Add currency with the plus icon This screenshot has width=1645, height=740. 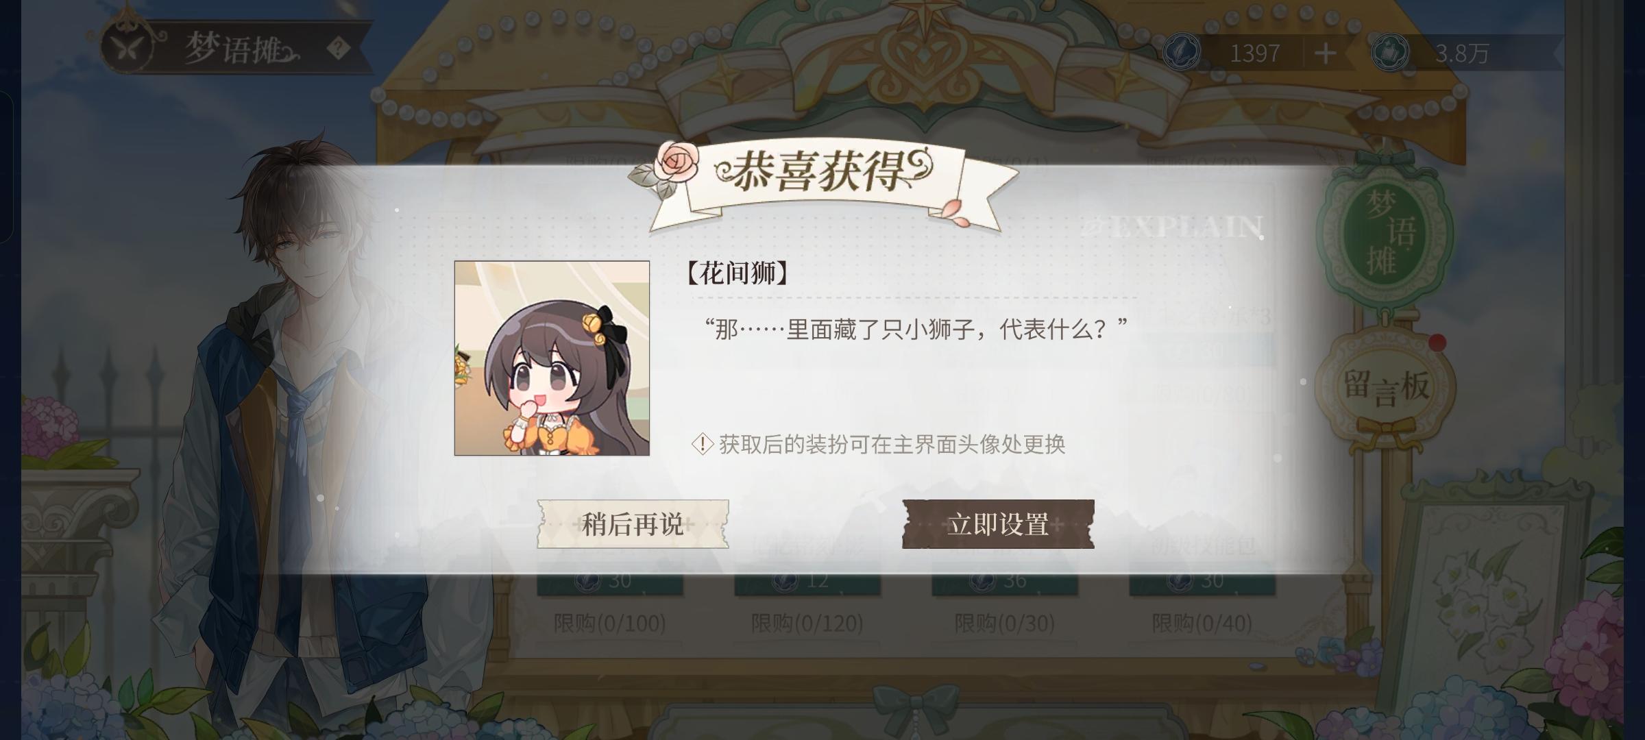pos(1325,53)
